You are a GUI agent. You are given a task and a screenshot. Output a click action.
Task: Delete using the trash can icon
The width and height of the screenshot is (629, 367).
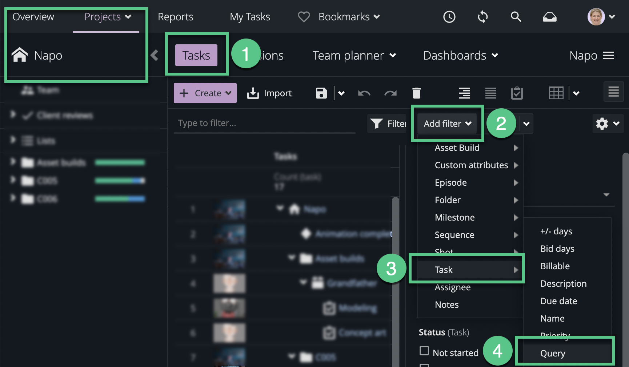coord(417,93)
